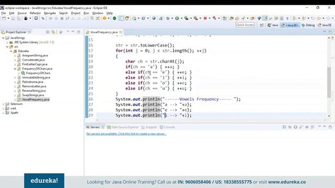Click the red Stop server icon

click(205, 18)
